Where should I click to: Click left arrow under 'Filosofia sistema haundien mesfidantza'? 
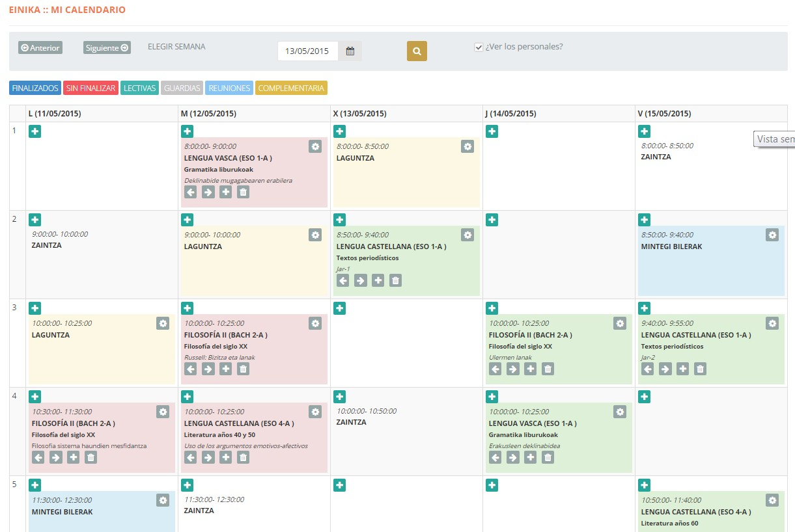pos(38,457)
